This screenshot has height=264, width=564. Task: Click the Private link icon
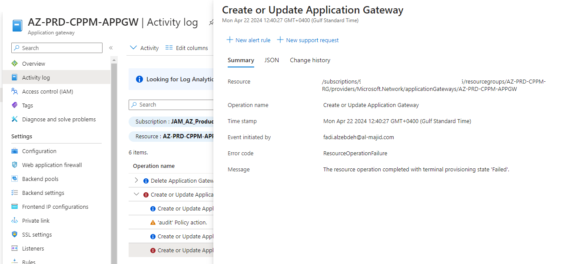click(x=15, y=221)
